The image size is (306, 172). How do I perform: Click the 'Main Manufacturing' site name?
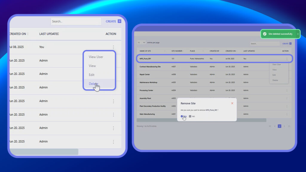(x=147, y=114)
